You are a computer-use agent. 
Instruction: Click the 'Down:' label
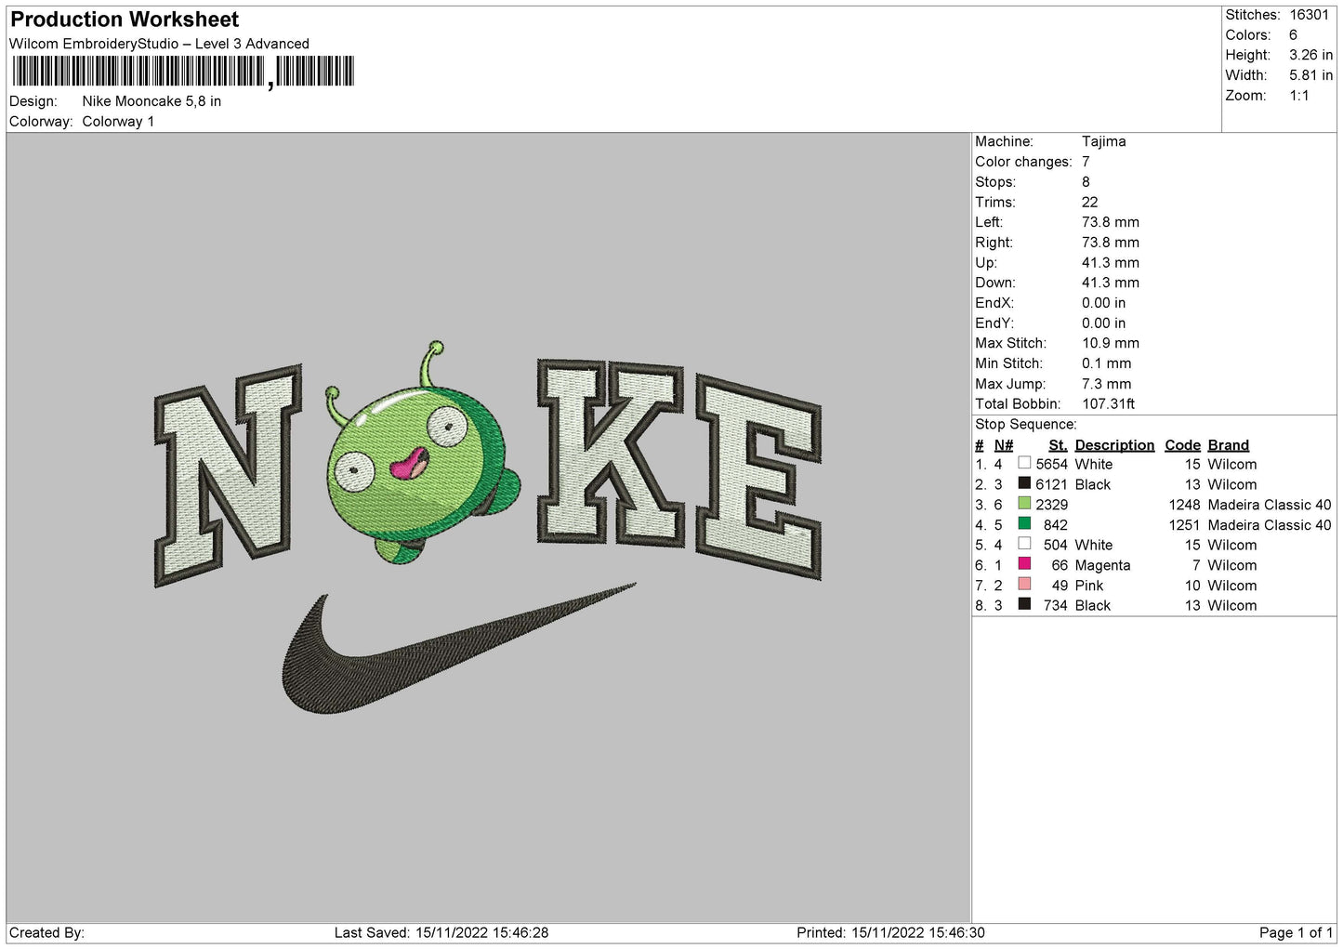point(995,283)
